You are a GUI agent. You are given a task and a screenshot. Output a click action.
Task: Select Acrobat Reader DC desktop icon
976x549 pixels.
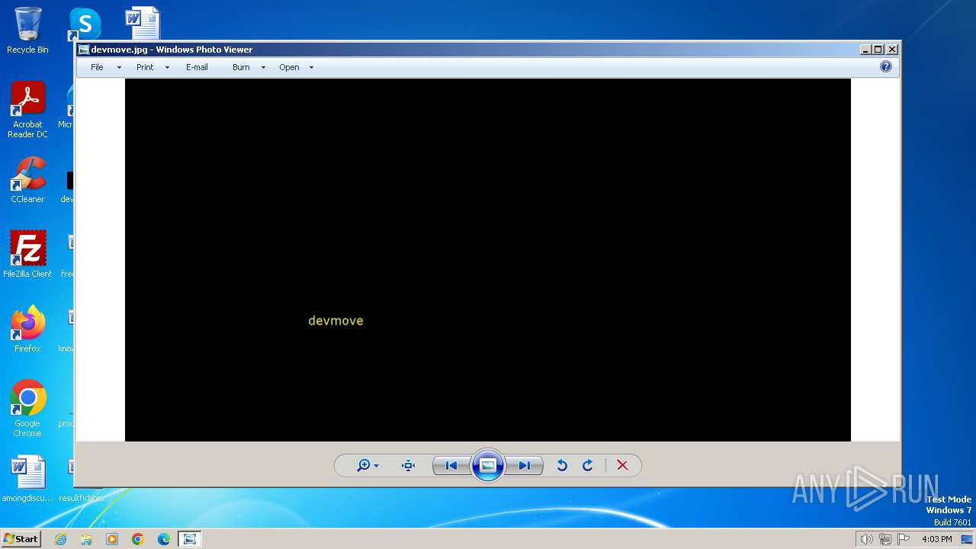click(x=27, y=110)
